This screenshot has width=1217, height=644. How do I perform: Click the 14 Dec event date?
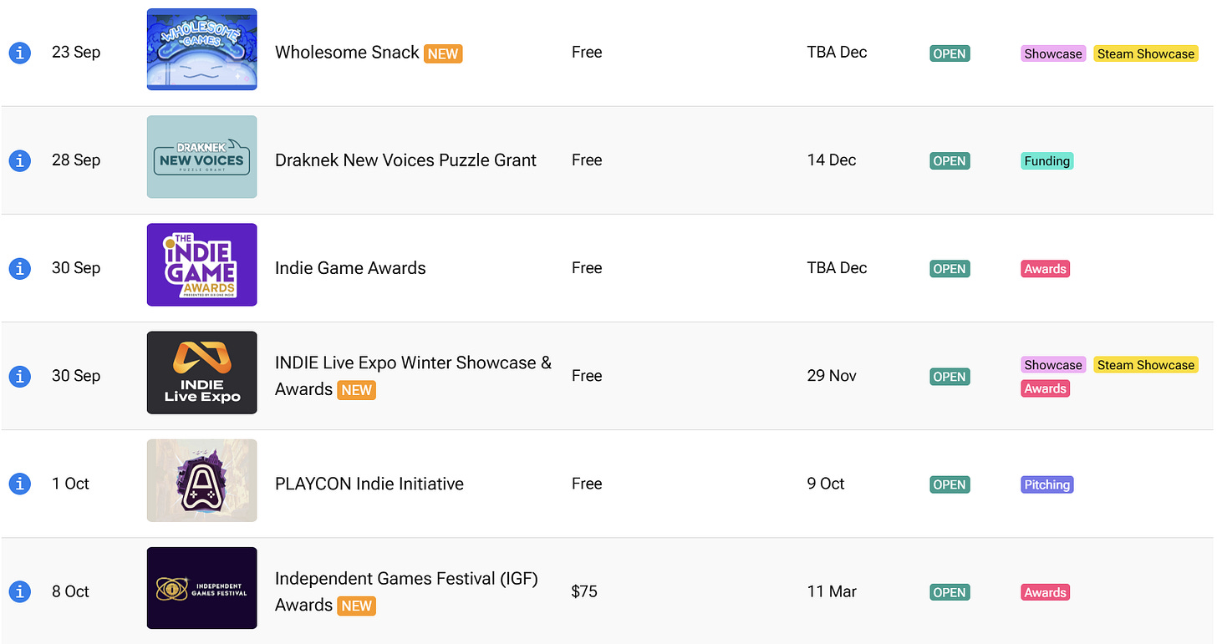point(832,160)
